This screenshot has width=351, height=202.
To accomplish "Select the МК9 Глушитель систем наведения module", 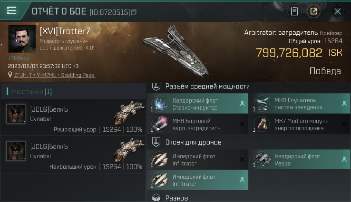I will [300, 104].
